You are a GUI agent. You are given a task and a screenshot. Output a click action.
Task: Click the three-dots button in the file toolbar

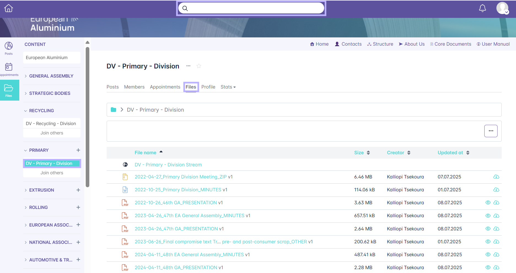[x=491, y=131]
